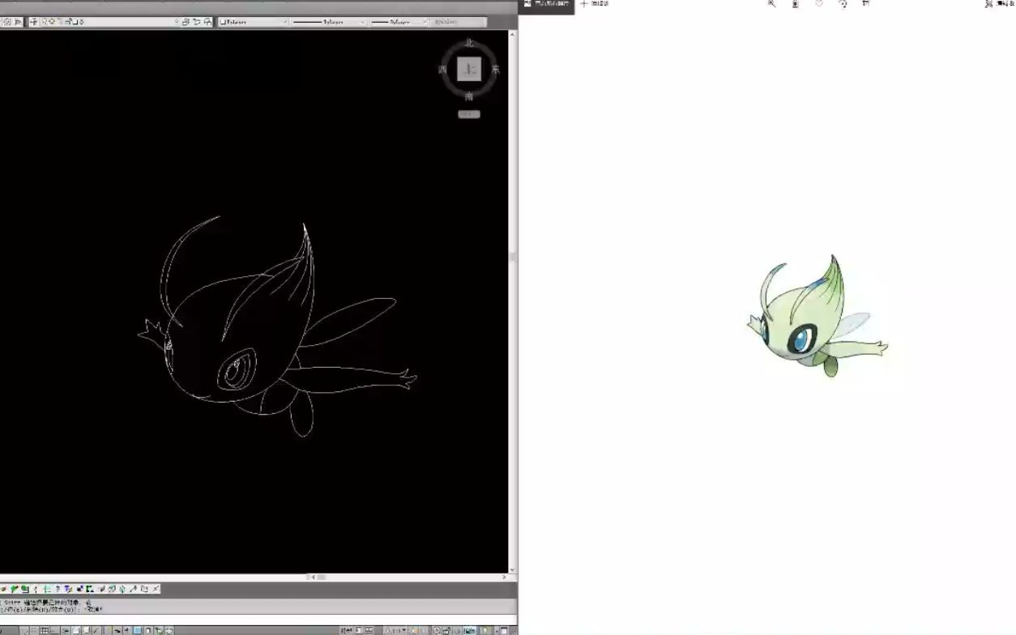Toggle Grid Display in status bar
Viewport: 1016px width, 635px height.
click(44, 630)
